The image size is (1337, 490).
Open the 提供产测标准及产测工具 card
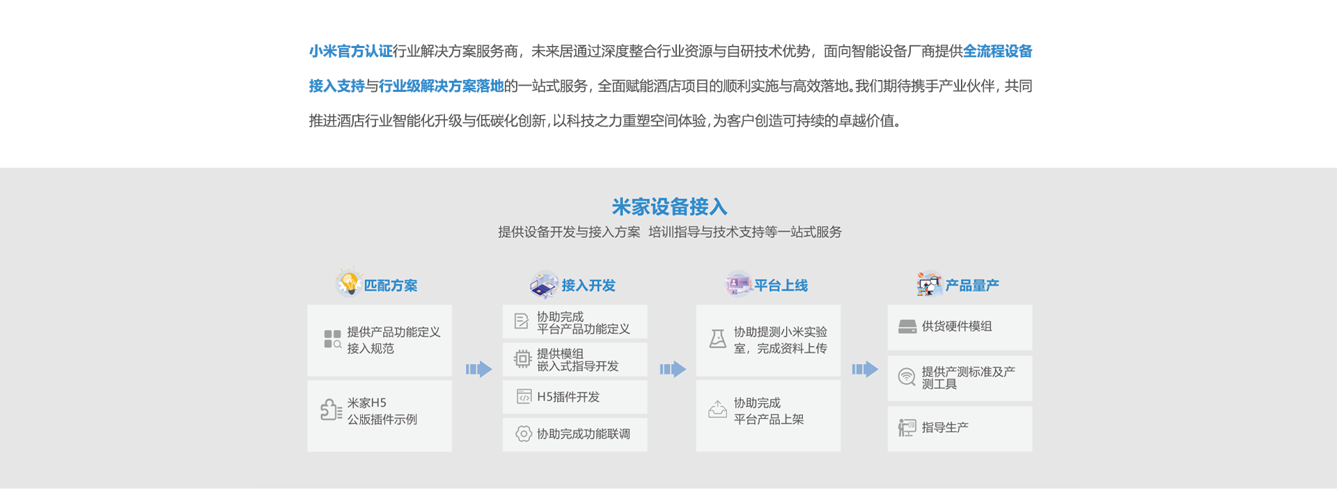coord(960,378)
